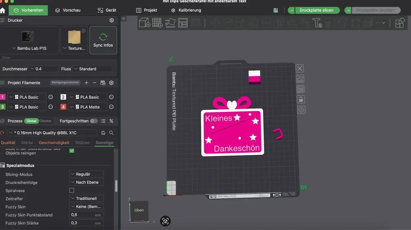
Task: Select Objekte process mode
Action: coord(46,121)
